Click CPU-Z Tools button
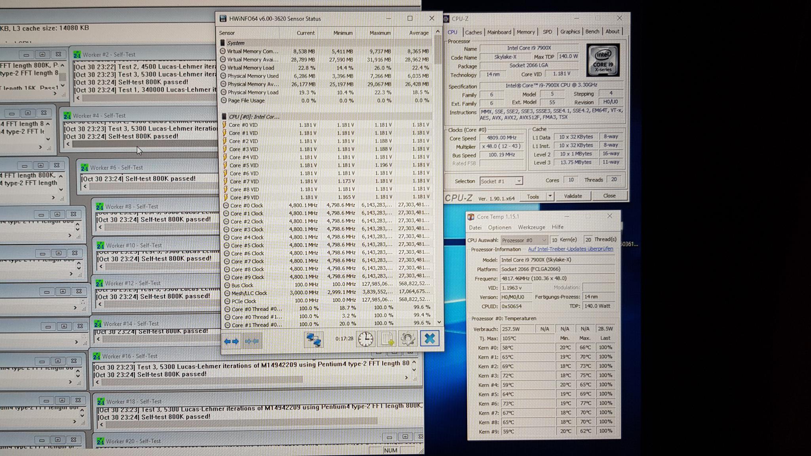 (533, 197)
